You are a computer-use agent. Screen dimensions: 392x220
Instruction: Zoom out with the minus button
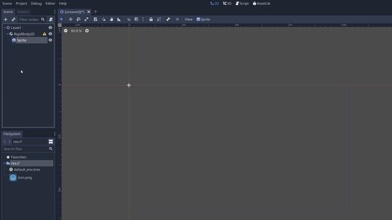66,31
